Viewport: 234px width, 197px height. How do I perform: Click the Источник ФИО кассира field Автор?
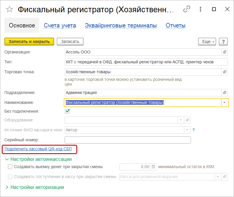pyautogui.click(x=125, y=130)
